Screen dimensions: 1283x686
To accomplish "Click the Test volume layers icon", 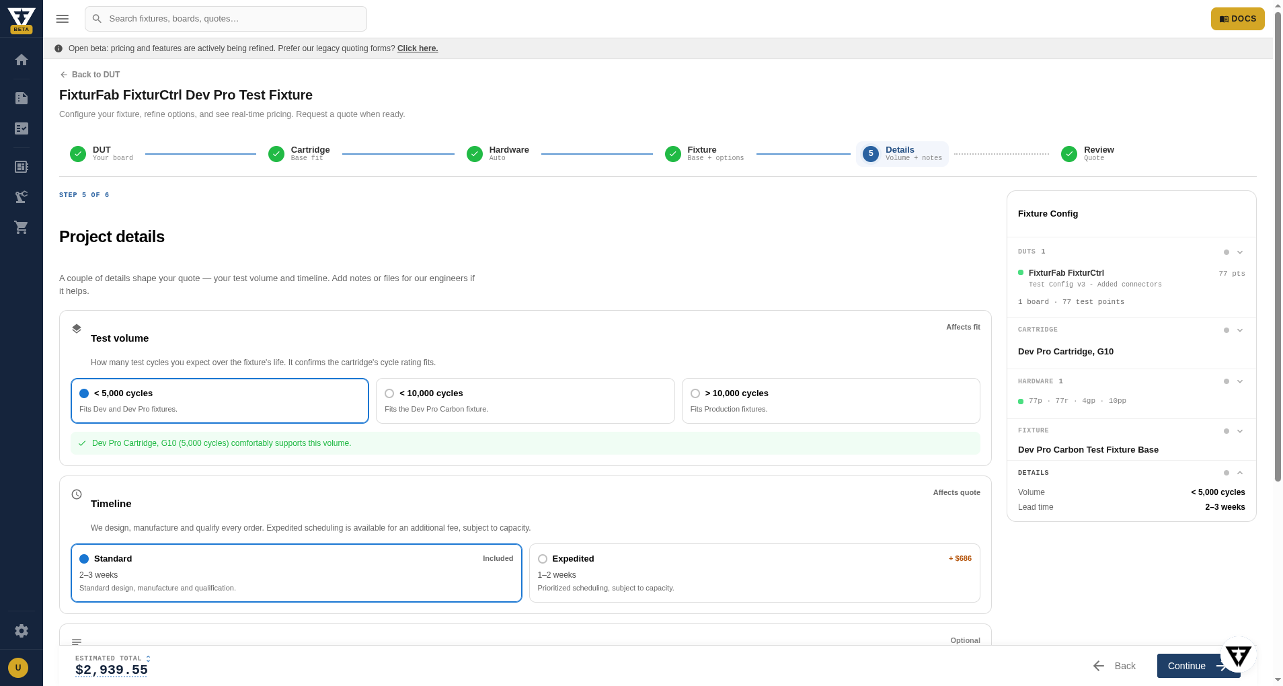I will [77, 329].
